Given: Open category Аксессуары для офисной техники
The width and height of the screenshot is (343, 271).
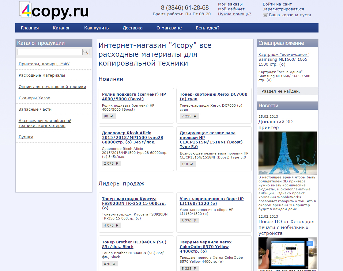Looking at the screenshot, I should (x=45, y=123).
